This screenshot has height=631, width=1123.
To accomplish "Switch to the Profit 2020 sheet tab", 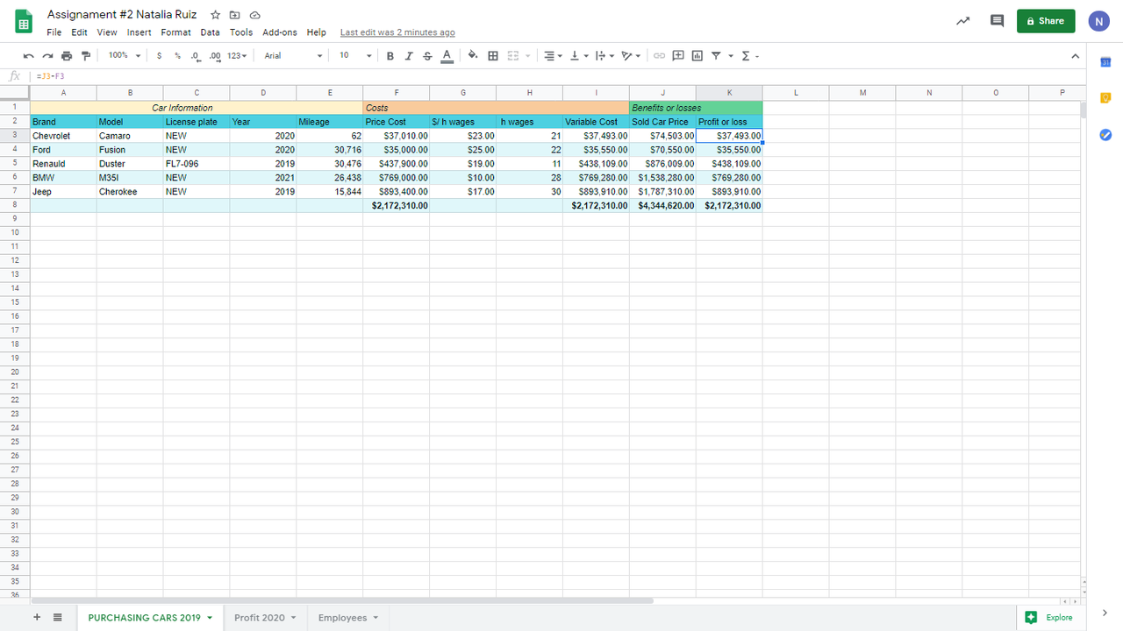I will pos(265,618).
